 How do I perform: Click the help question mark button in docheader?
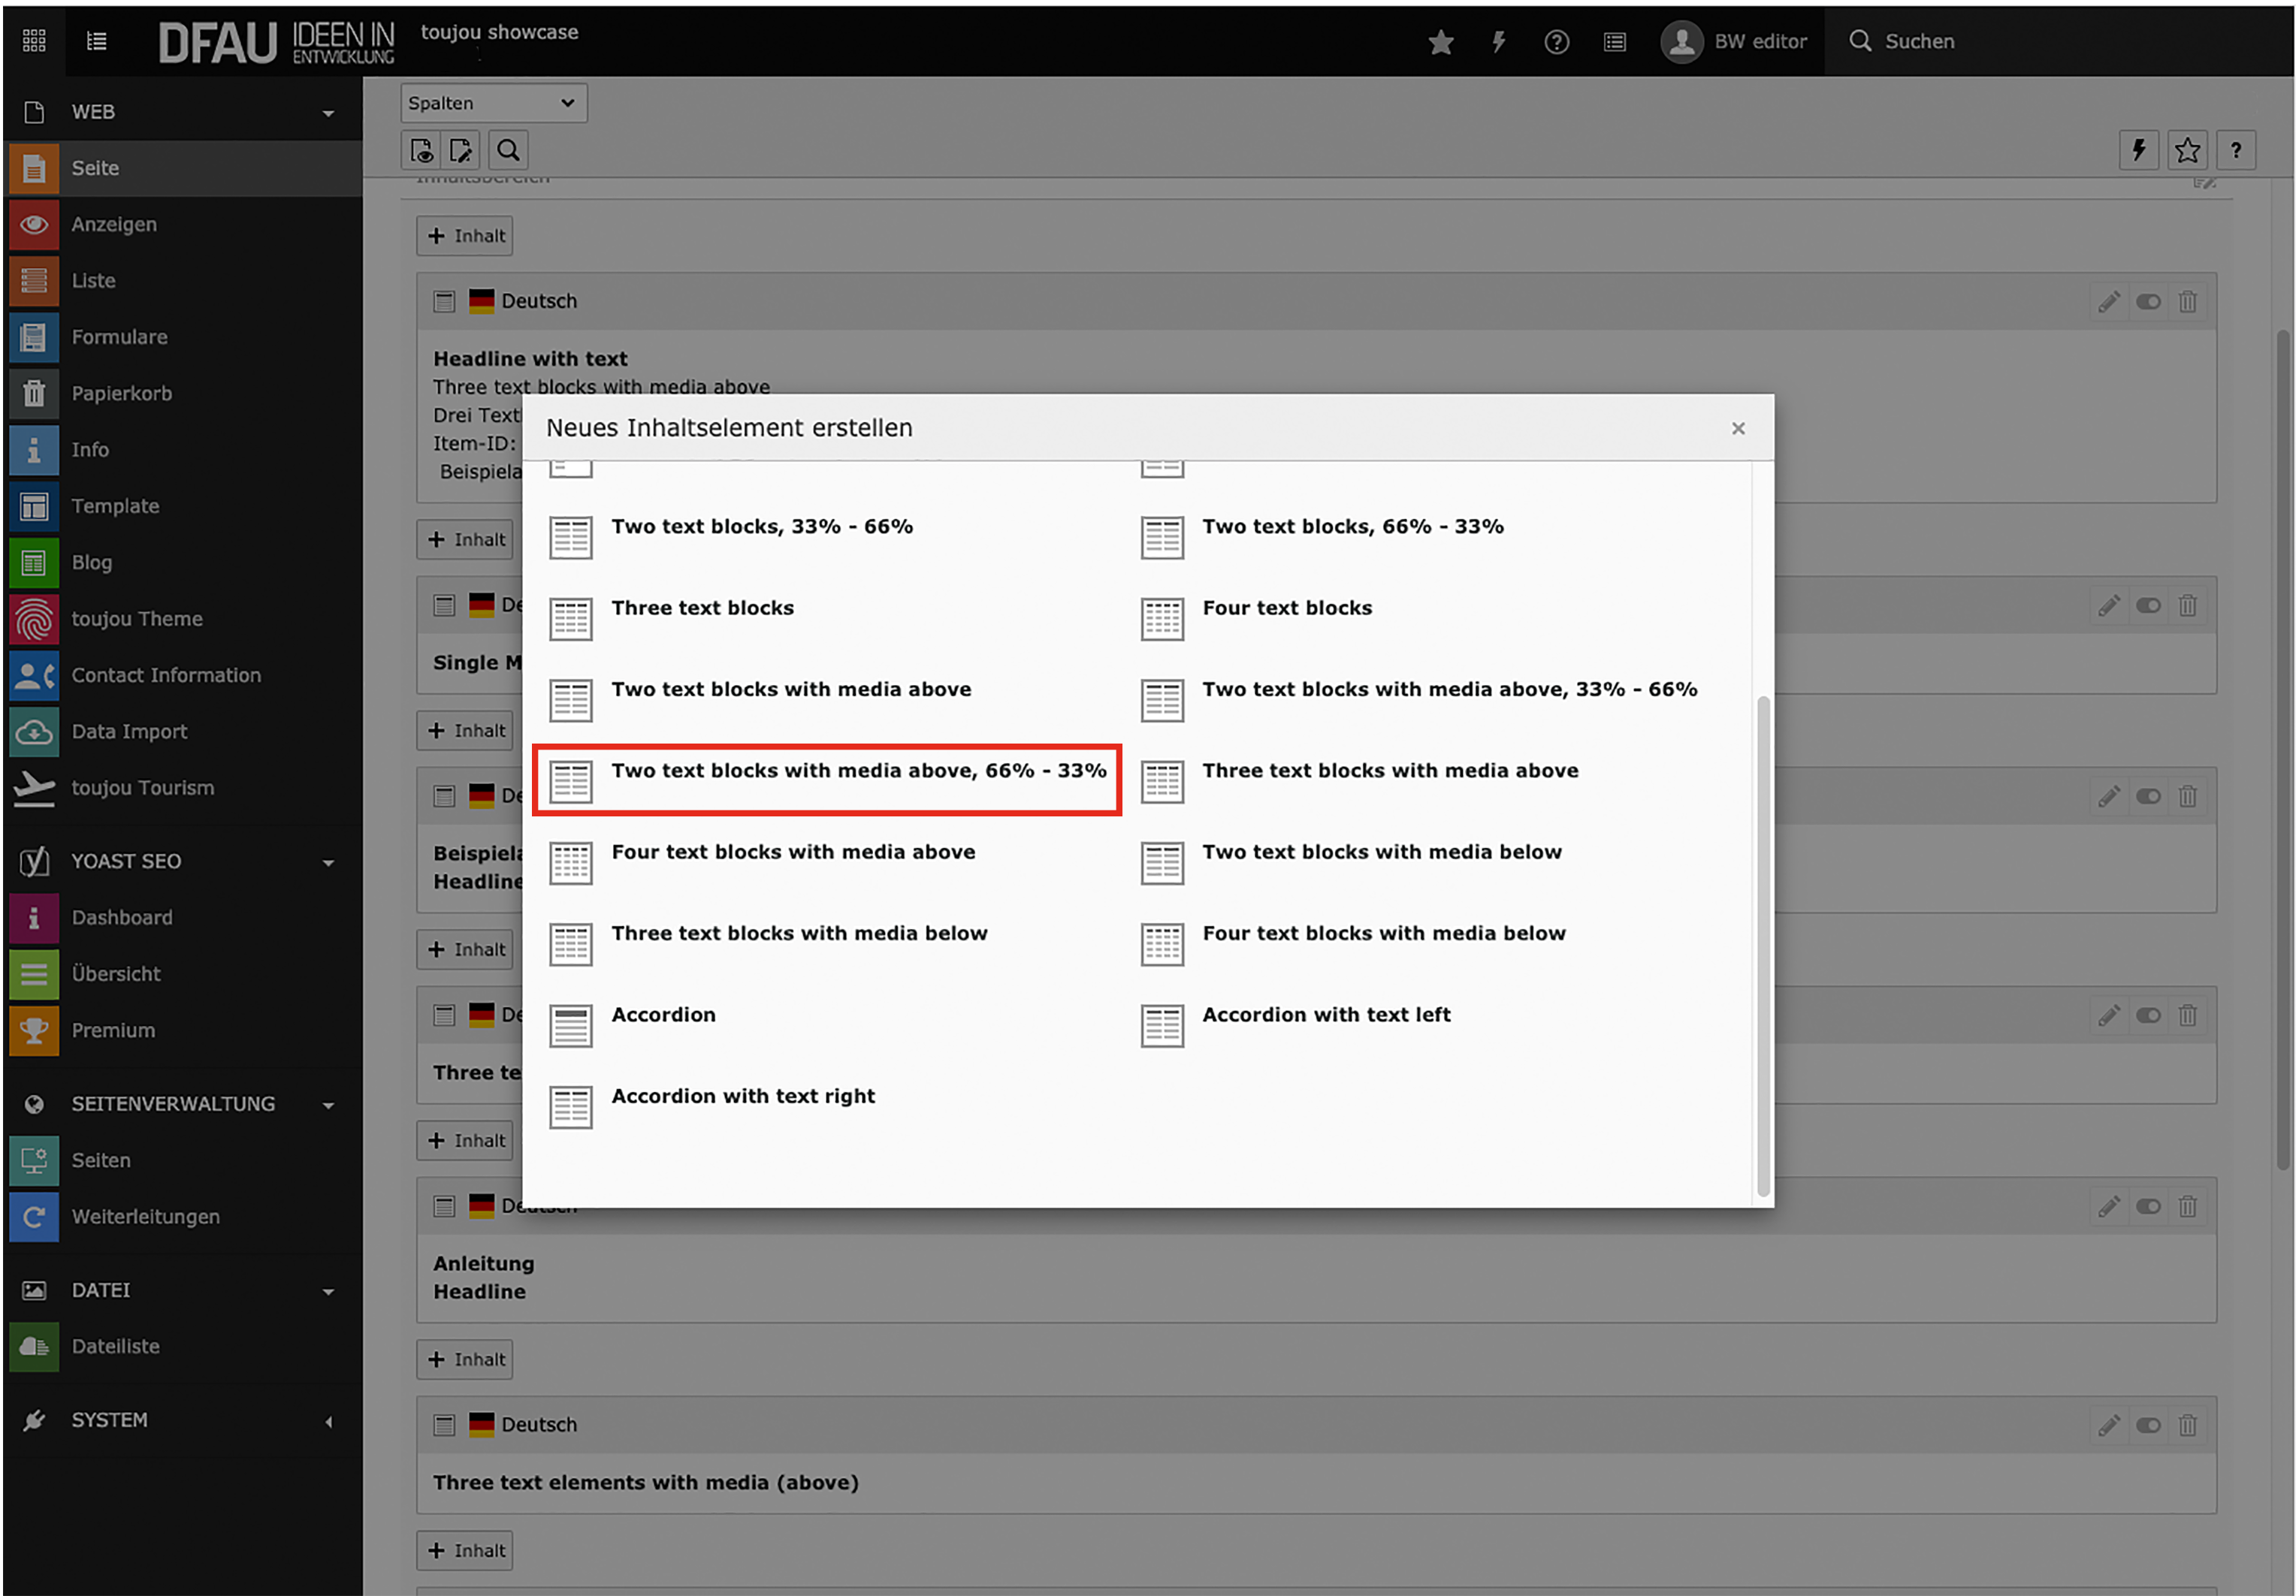tap(2236, 151)
